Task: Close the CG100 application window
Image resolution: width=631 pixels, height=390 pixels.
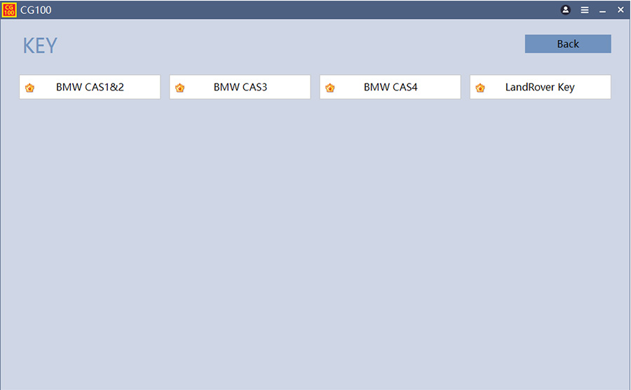Action: 620,10
